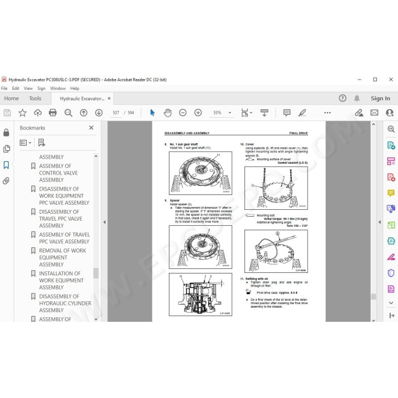This screenshot has height=398, width=398.
Task: Open bookmark ASSEMBLY OF TRAVEL PPC VALVE ASSEMBLY
Action: tap(64, 238)
